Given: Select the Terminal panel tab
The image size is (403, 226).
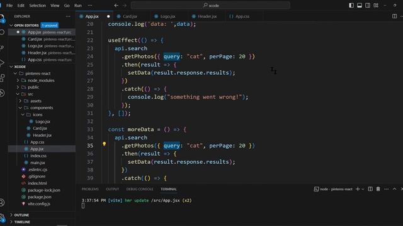Looking at the screenshot, I should click(x=169, y=189).
